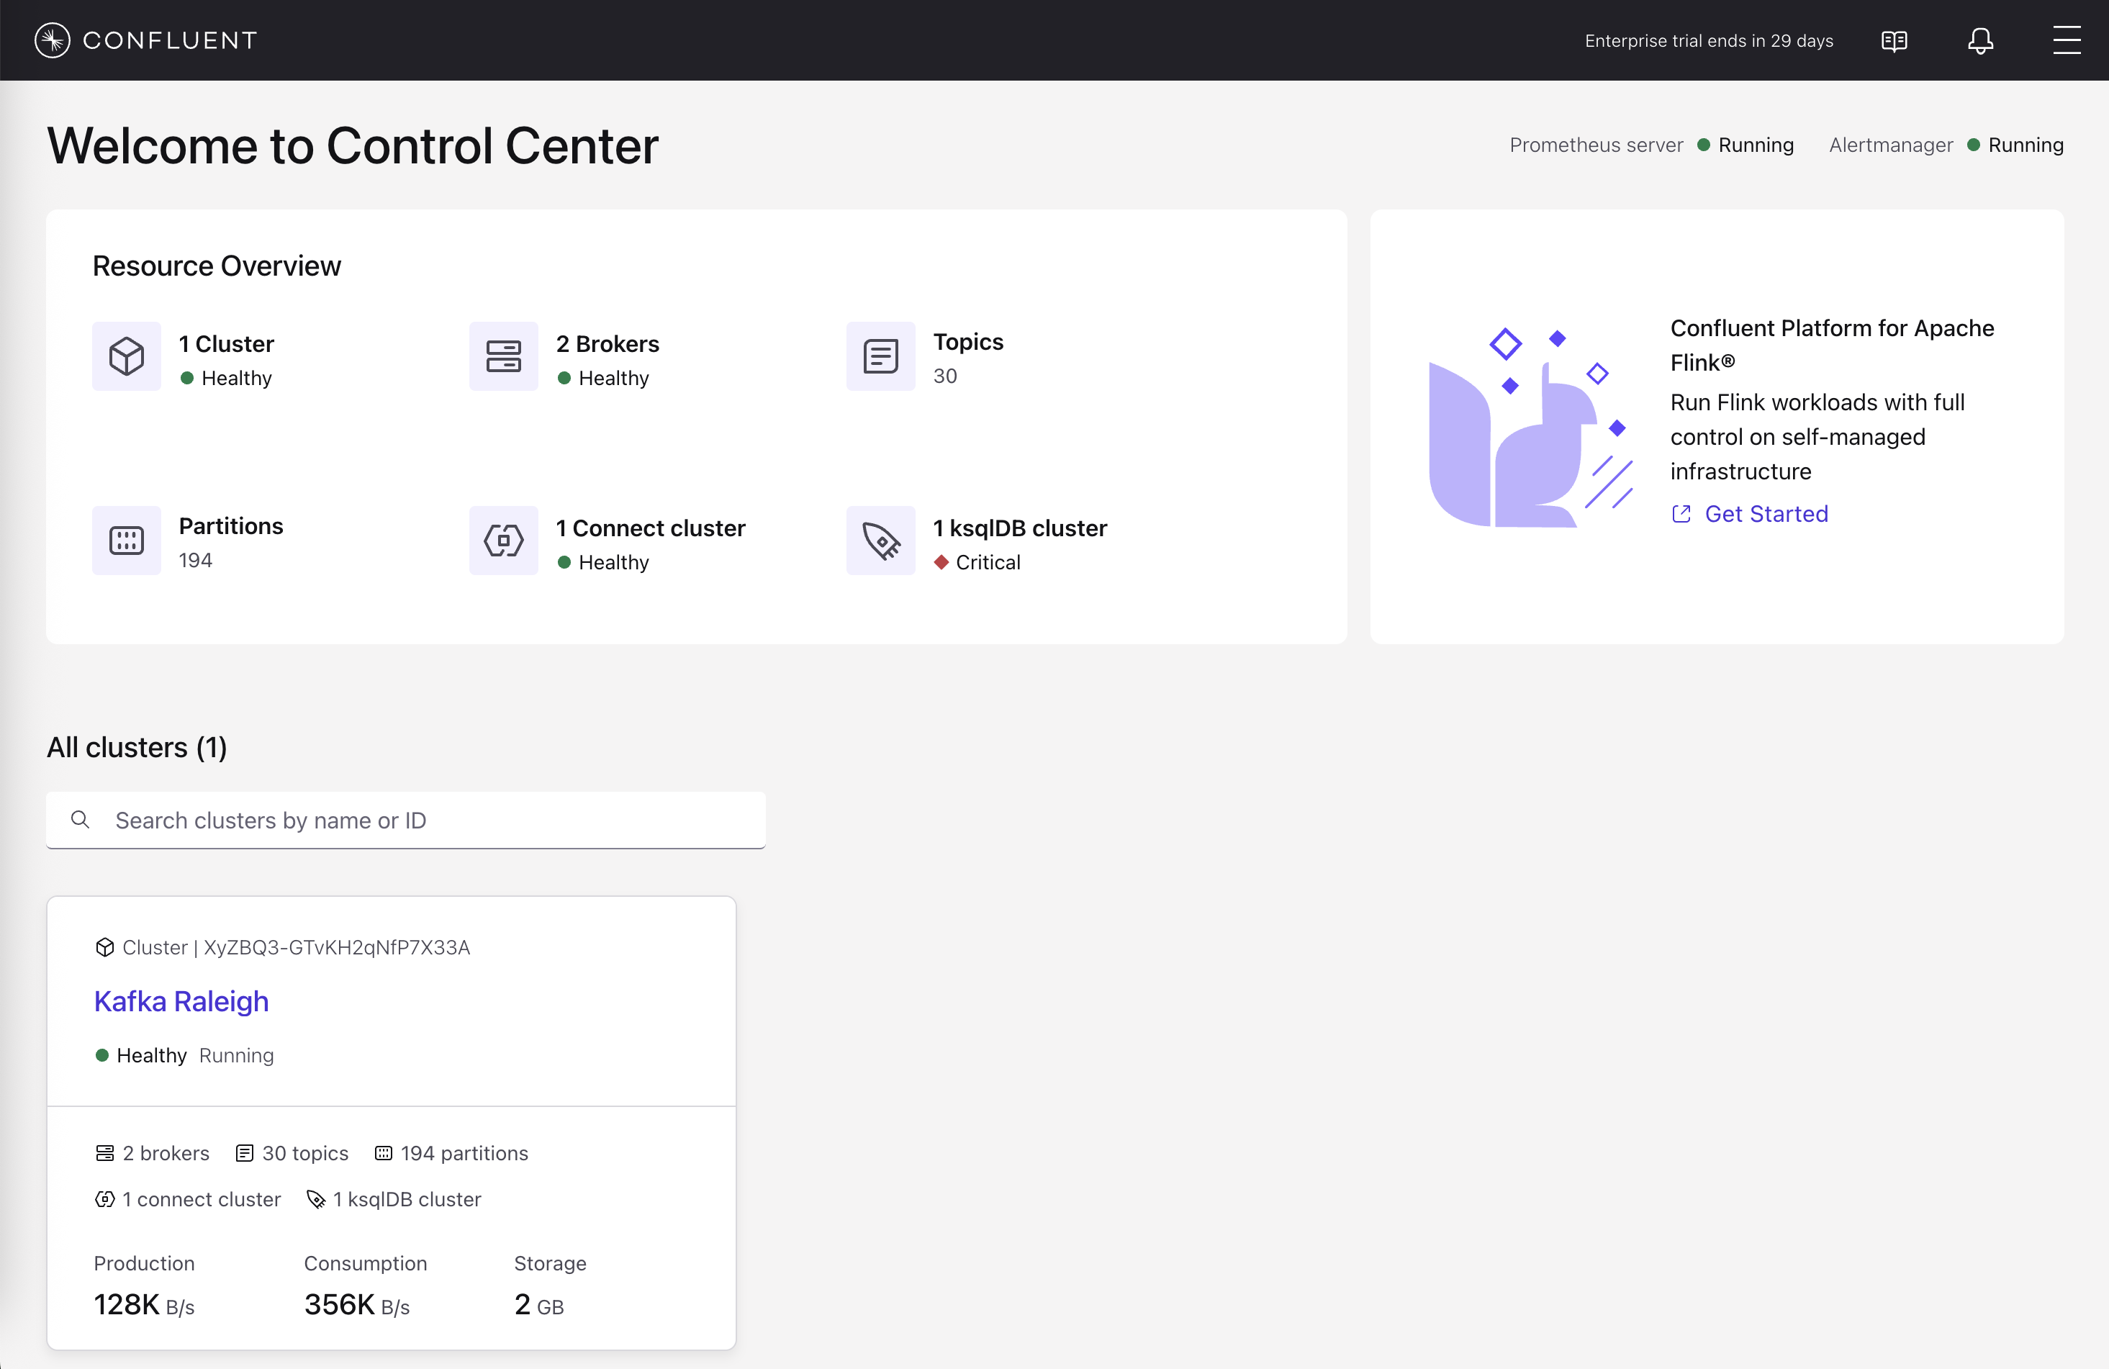Image resolution: width=2109 pixels, height=1369 pixels.
Task: Click the Brokers server icon
Action: (503, 356)
